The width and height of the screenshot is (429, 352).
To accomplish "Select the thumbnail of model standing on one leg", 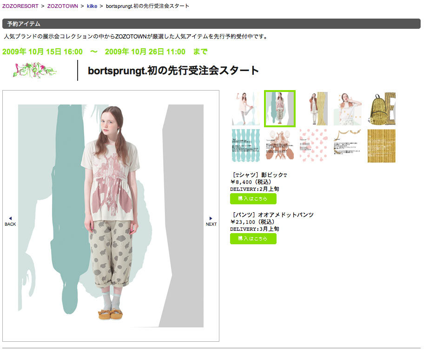I will (246, 109).
